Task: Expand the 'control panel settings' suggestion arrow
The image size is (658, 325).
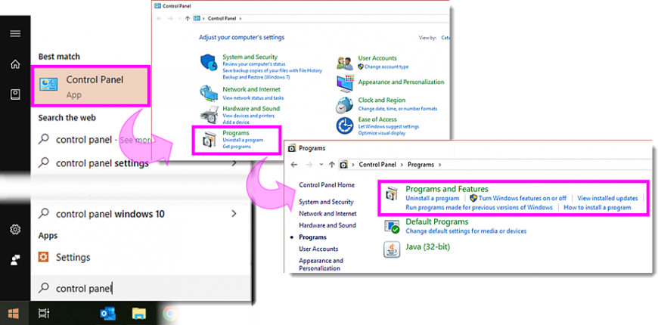Action: point(234,162)
